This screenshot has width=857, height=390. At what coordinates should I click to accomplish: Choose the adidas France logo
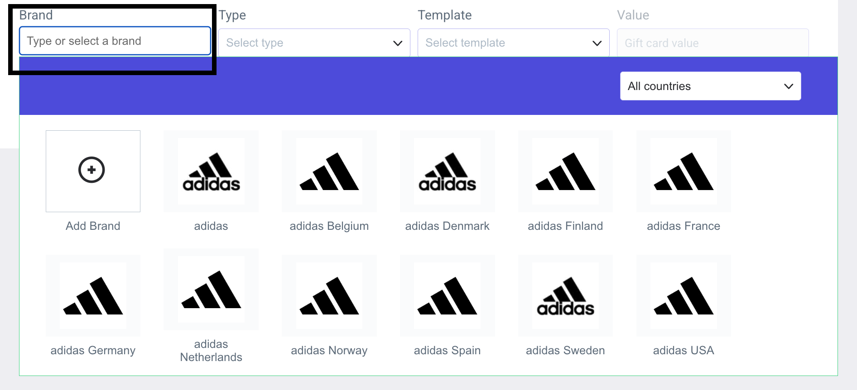tap(684, 171)
